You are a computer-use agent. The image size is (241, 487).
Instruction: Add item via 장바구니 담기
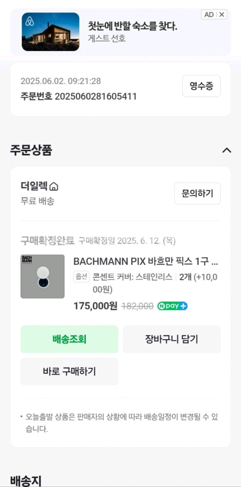(x=172, y=339)
